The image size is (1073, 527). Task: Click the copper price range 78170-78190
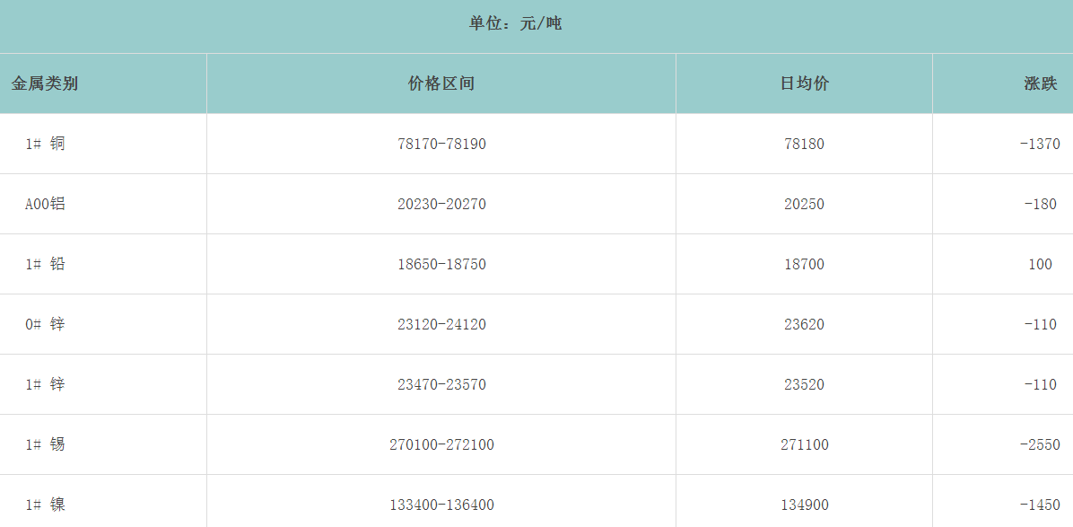(441, 144)
